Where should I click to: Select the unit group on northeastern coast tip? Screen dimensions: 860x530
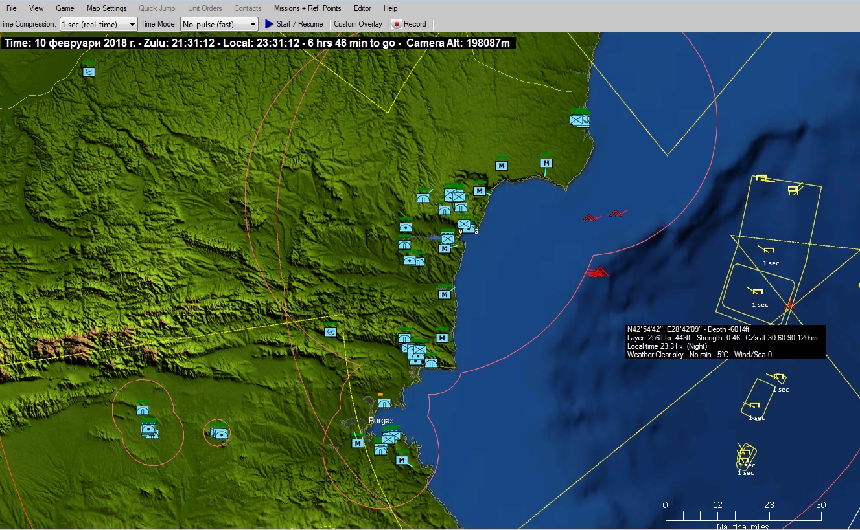pos(579,120)
